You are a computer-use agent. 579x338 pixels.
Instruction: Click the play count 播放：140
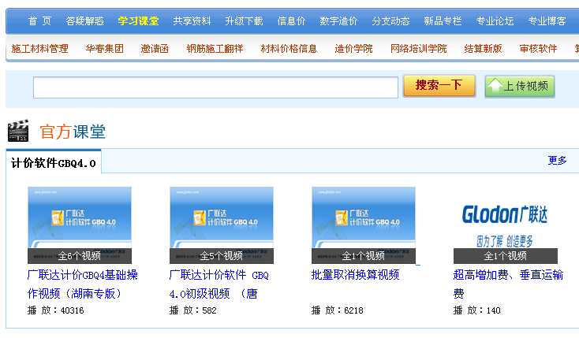coord(477,310)
